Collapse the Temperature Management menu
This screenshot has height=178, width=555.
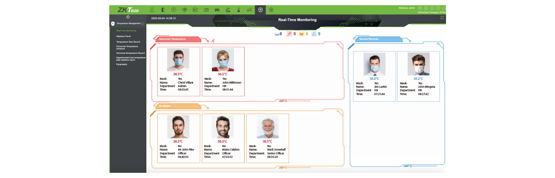(x=143, y=24)
